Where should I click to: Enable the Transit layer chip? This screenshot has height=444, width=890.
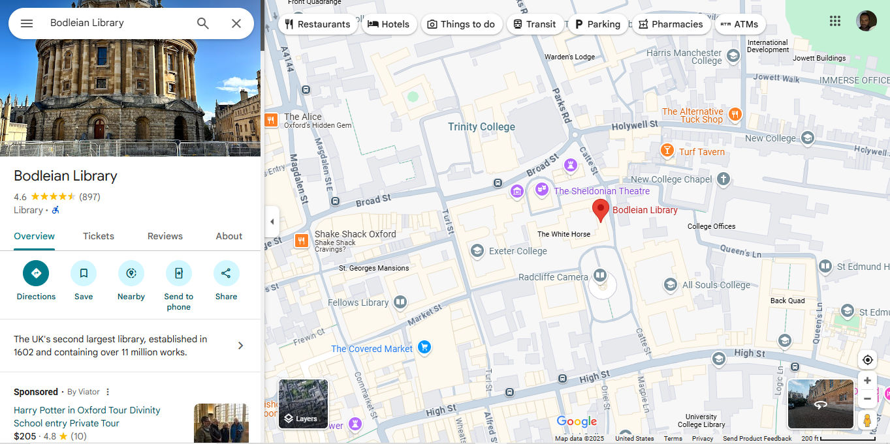pyautogui.click(x=535, y=24)
